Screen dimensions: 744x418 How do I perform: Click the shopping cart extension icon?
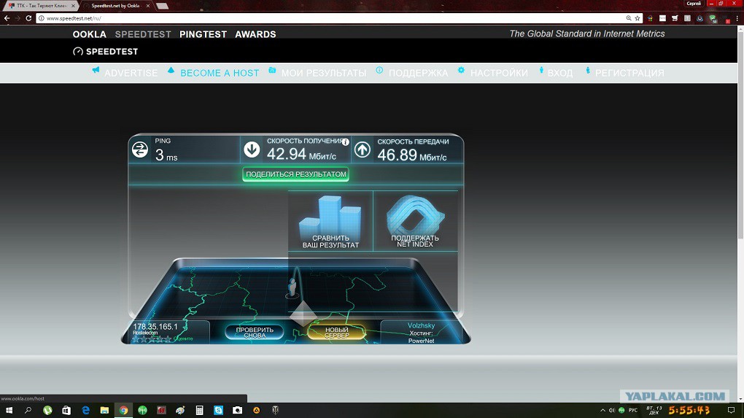coord(675,18)
